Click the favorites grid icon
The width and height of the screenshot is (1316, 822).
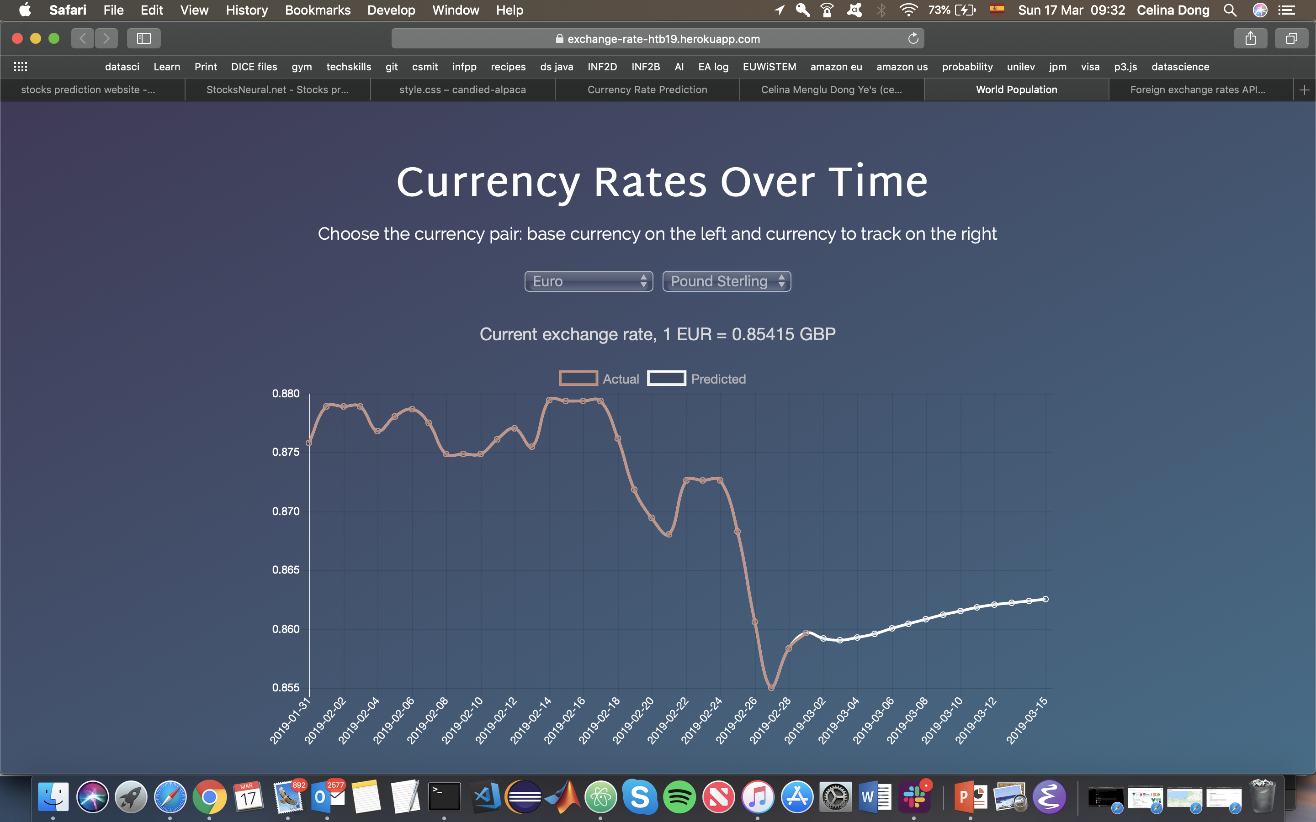pos(21,67)
